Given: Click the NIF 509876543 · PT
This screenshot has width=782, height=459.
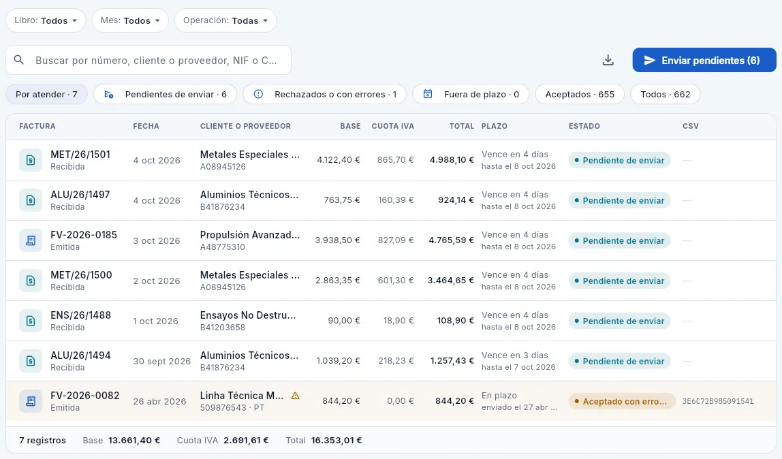Looking at the screenshot, I should tap(232, 408).
